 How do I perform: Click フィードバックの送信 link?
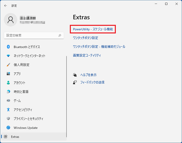(x=92, y=82)
